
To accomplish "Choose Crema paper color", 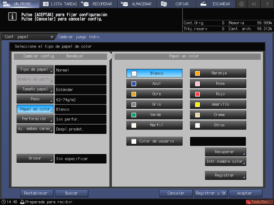I will point(218,115).
